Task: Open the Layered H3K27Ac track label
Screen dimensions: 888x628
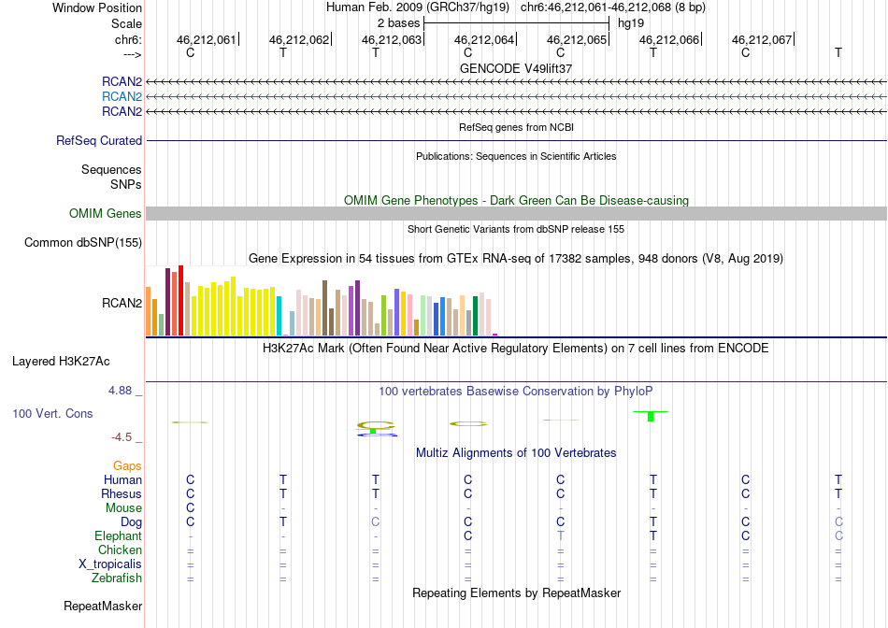Action: pos(61,362)
